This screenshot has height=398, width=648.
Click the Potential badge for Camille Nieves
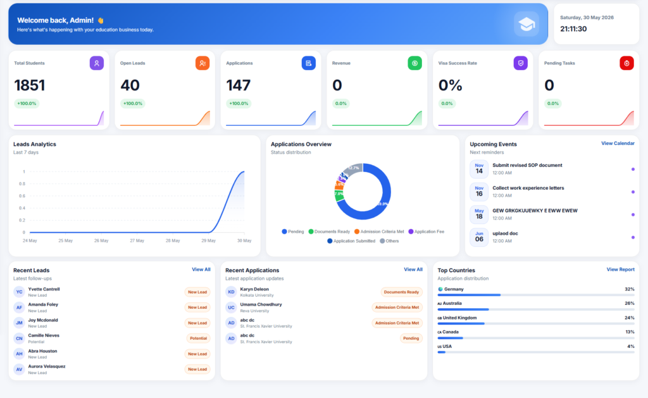198,338
